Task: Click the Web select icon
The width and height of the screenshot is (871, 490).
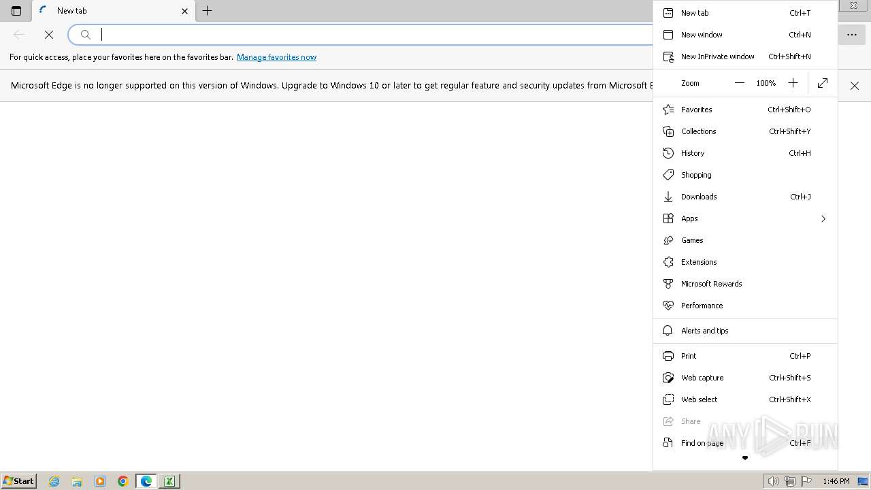Action: 668,399
